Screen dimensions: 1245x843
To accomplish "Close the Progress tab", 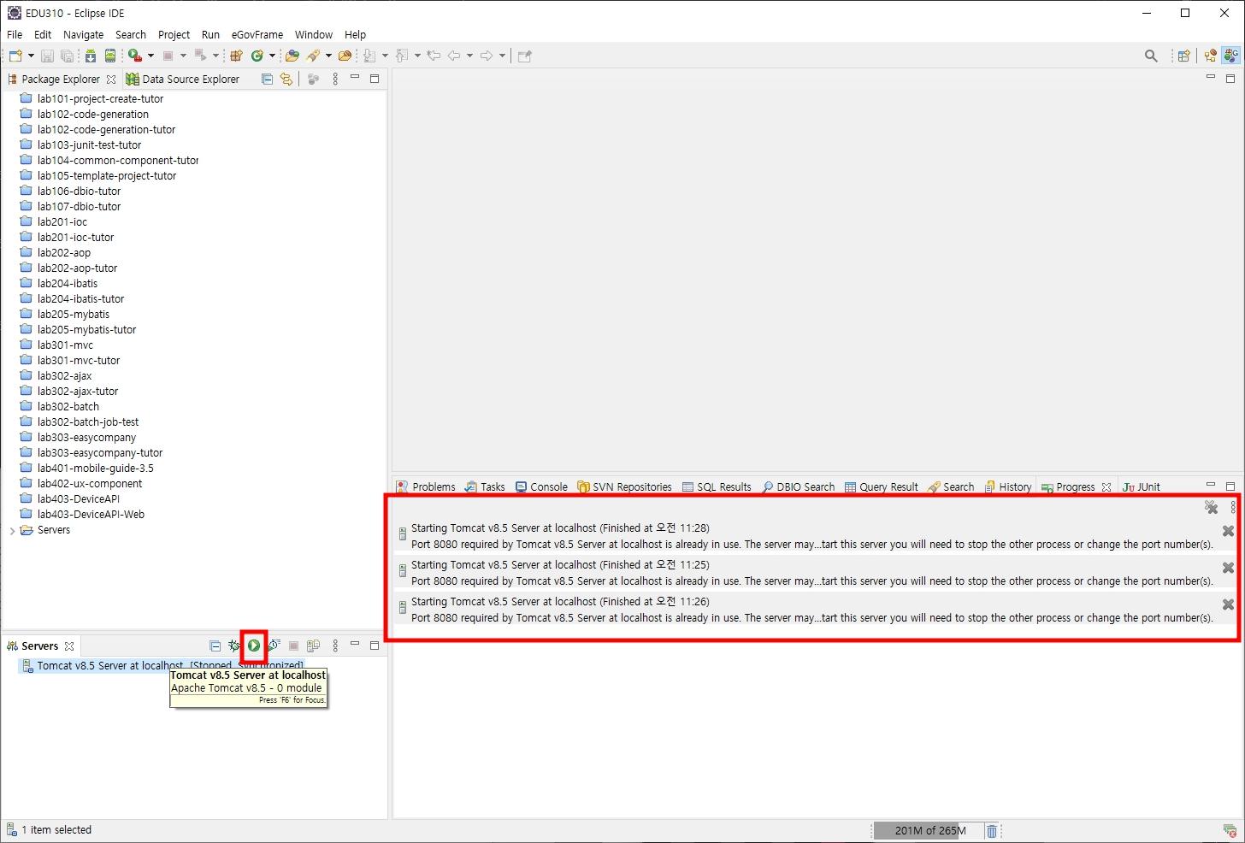I will coord(1106,487).
